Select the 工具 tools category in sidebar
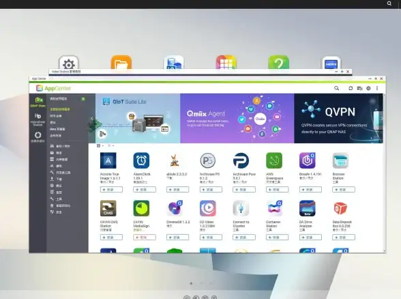 [x=56, y=199]
